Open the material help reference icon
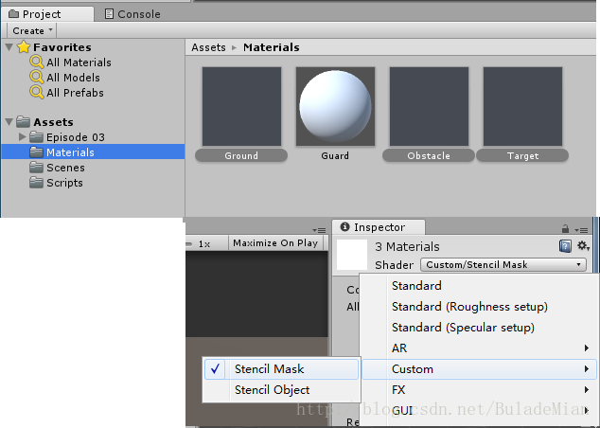Image resolution: width=600 pixels, height=428 pixels. [x=565, y=246]
